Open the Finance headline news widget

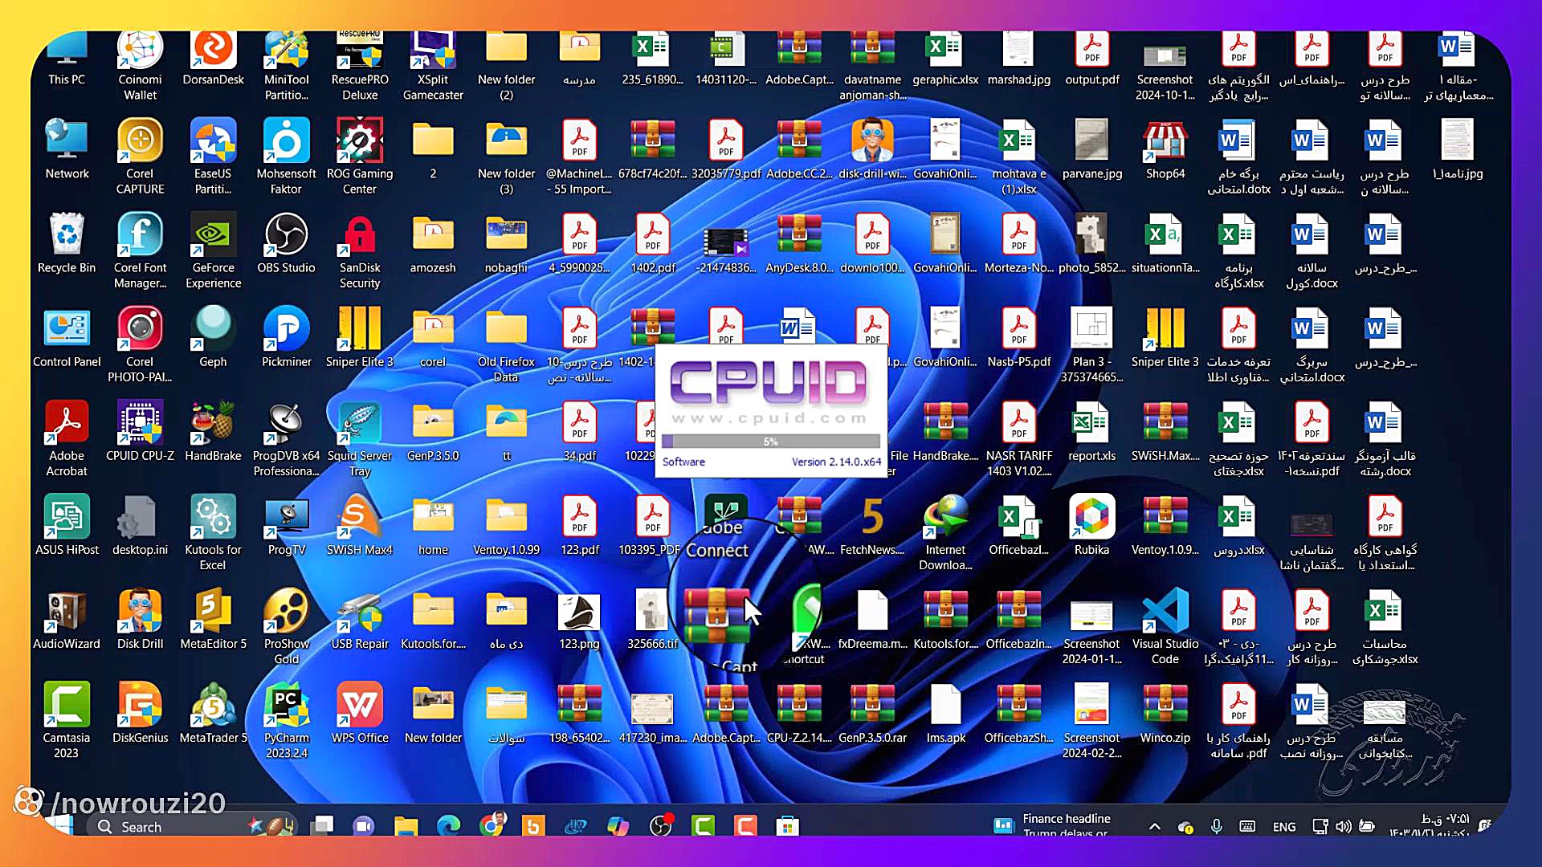click(1052, 825)
